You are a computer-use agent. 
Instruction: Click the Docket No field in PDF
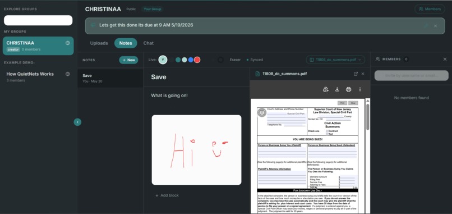[x=338, y=119]
